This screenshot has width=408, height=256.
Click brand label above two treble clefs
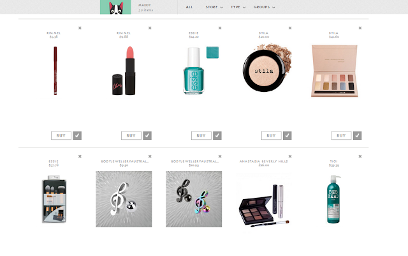coord(195,162)
